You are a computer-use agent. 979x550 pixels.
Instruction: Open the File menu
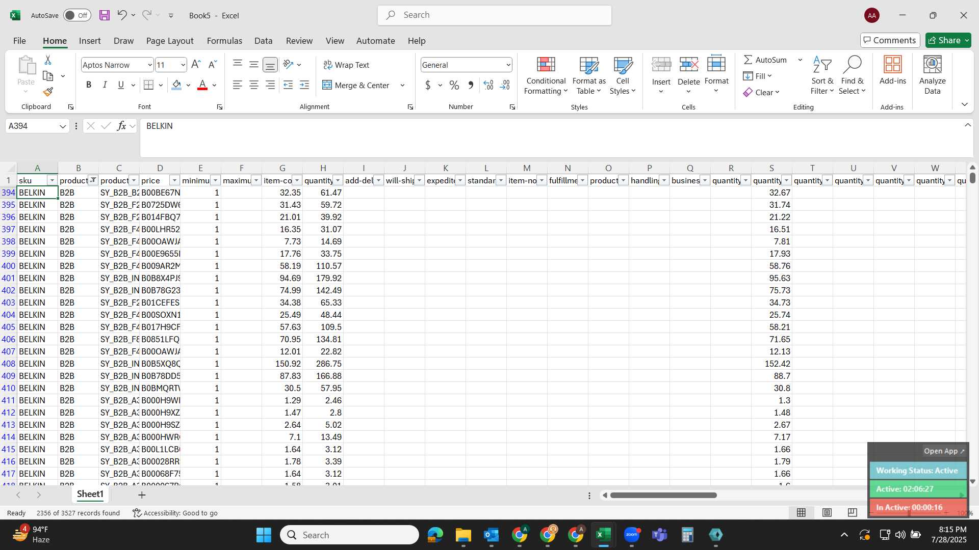point(19,41)
